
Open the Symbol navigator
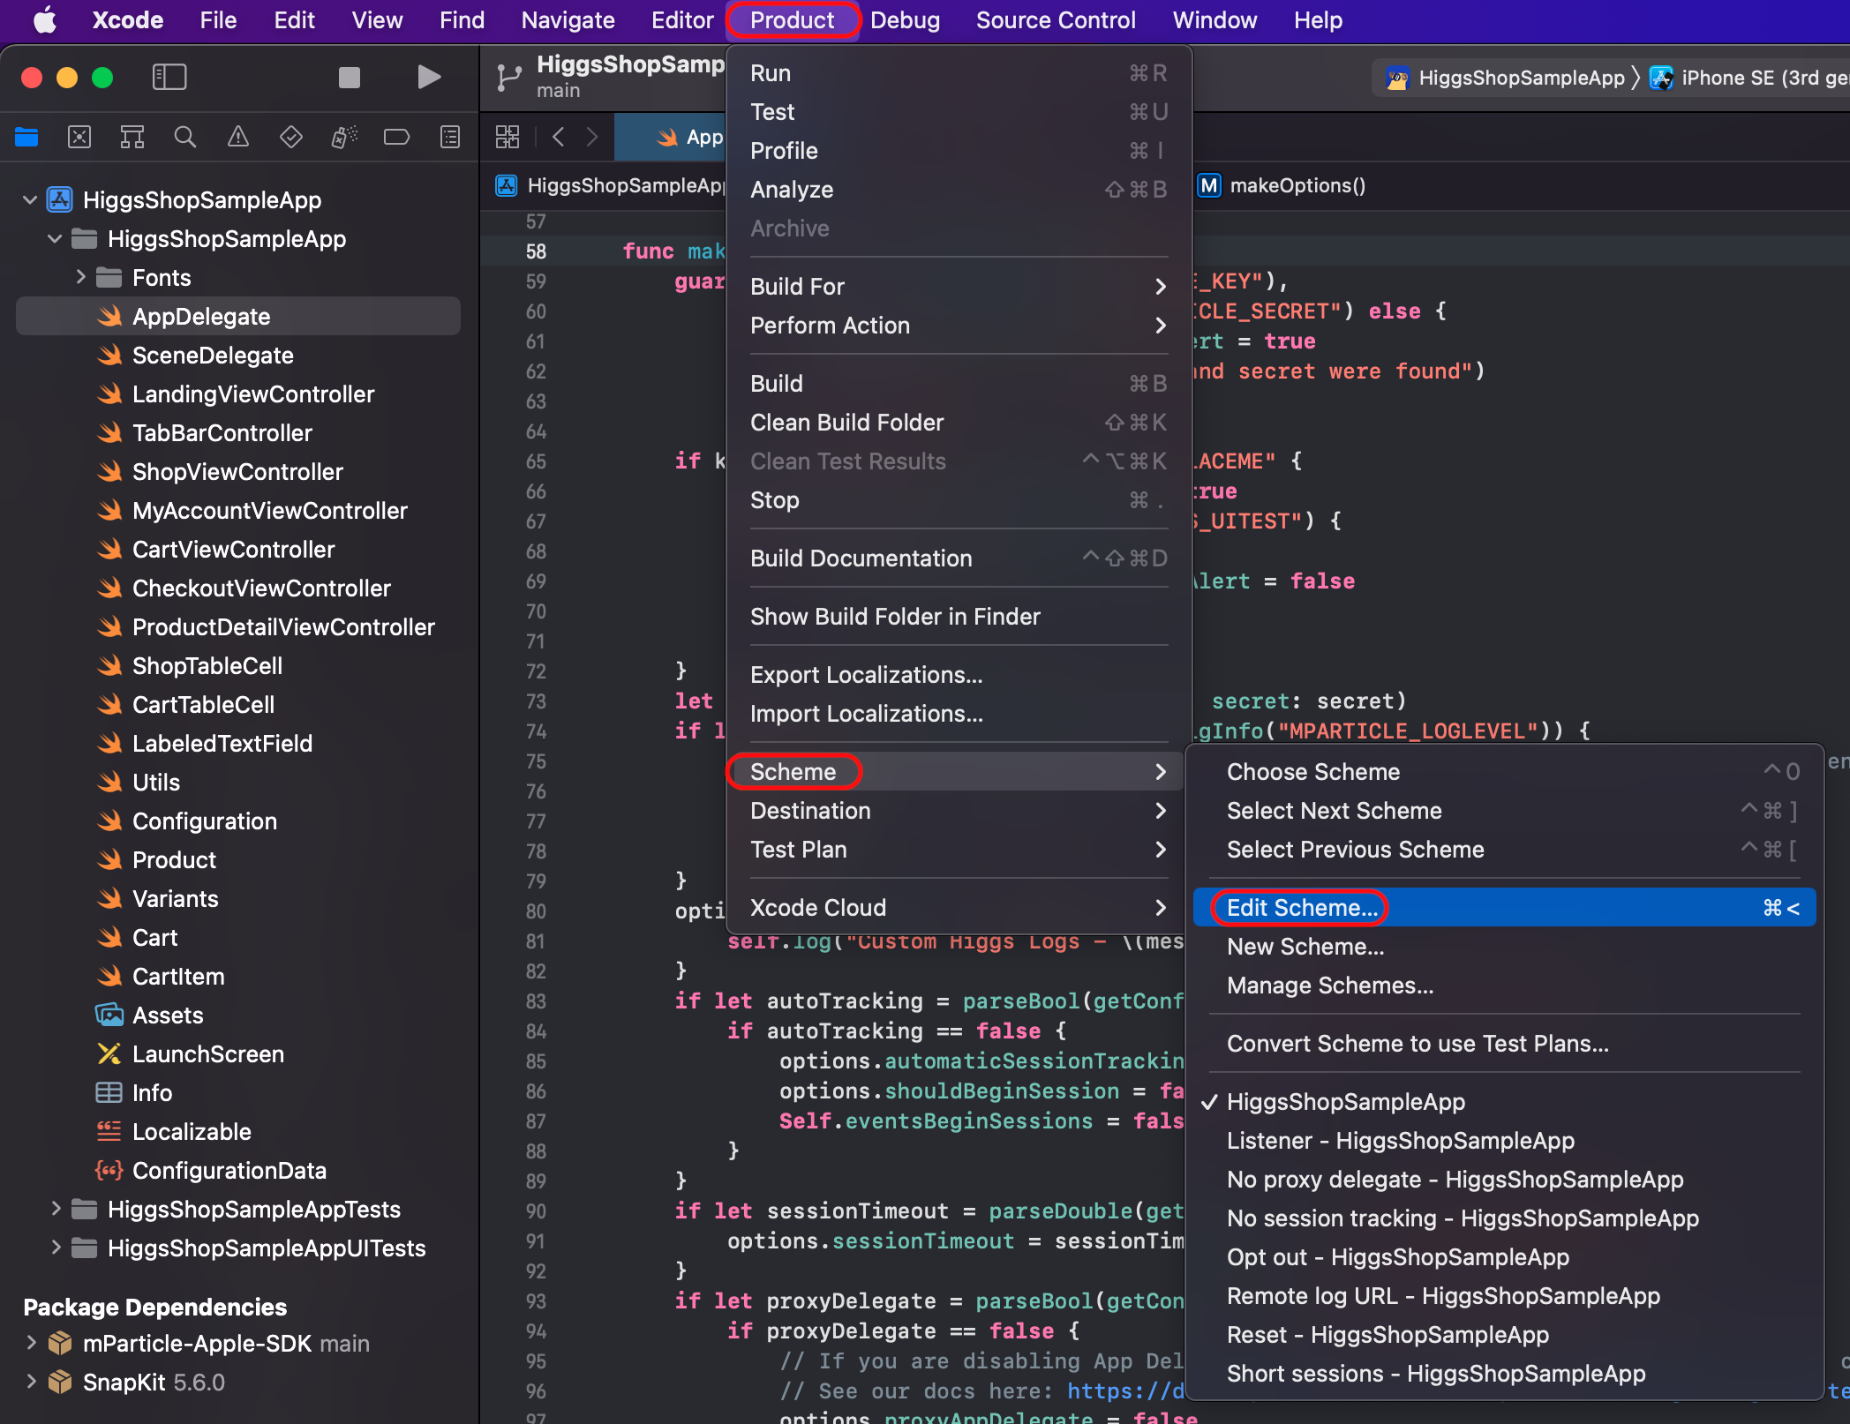pyautogui.click(x=132, y=137)
